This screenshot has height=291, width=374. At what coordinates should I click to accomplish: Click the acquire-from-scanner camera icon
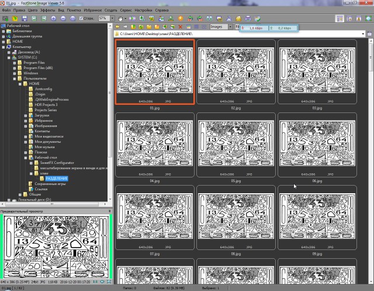[x=5, y=18]
